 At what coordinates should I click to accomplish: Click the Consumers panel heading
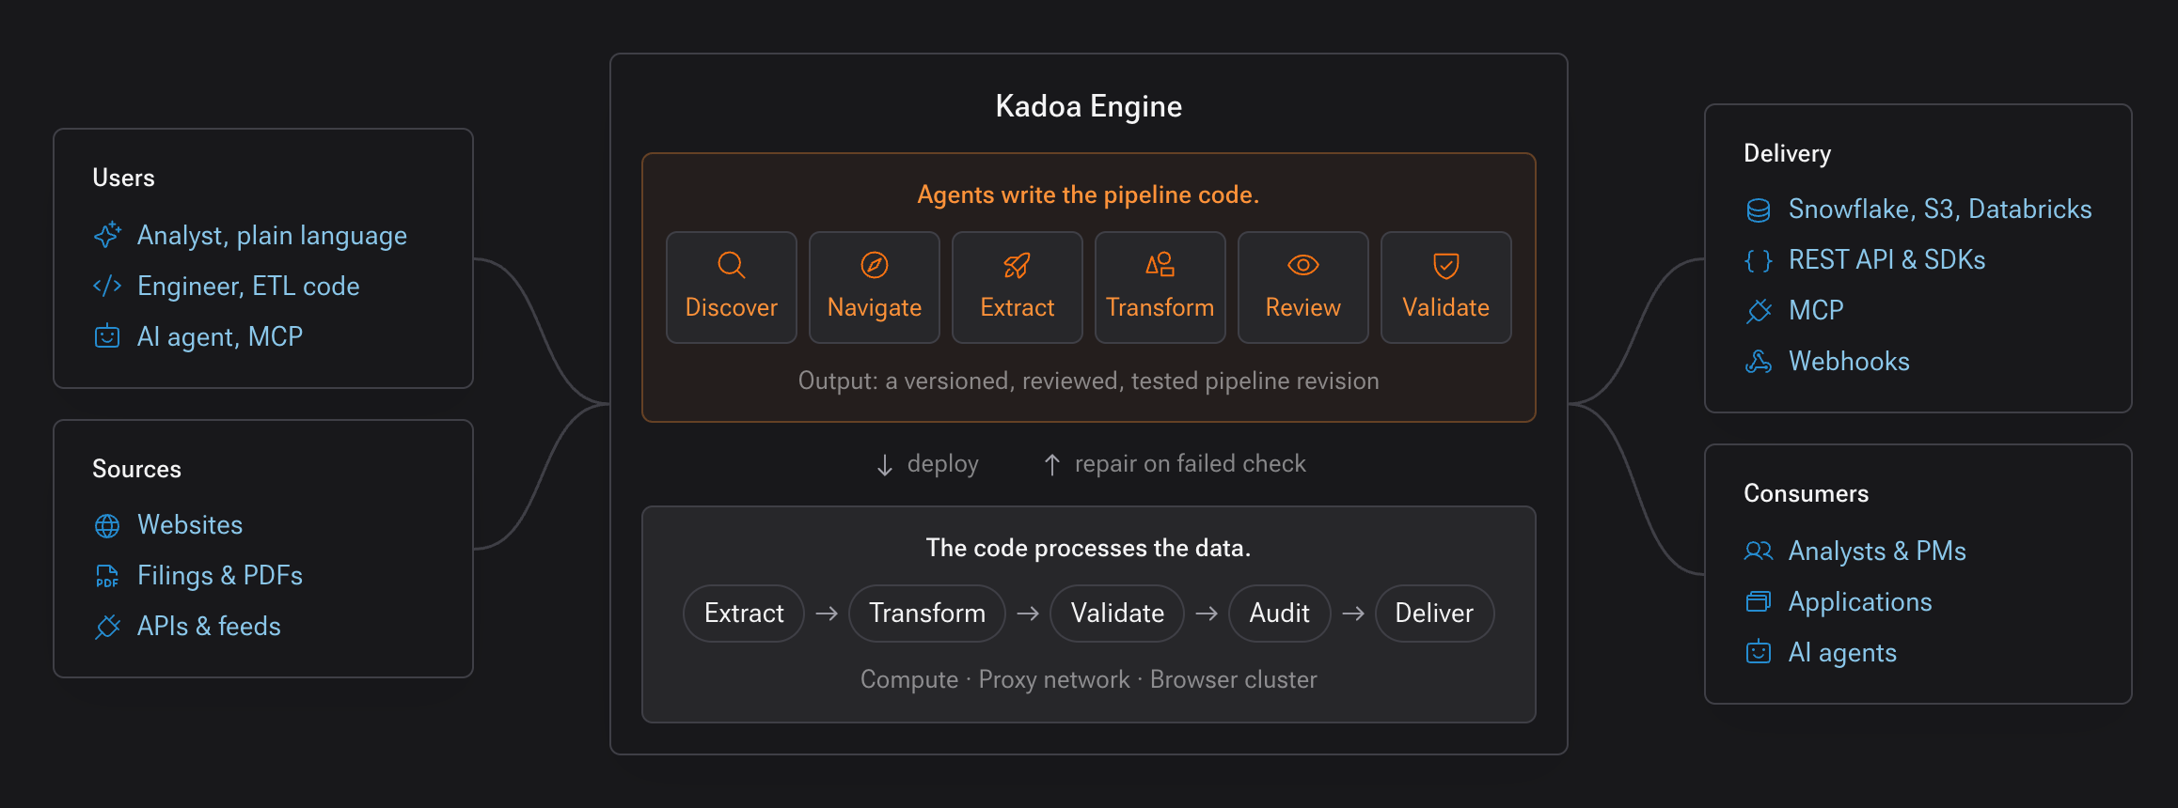1806,494
